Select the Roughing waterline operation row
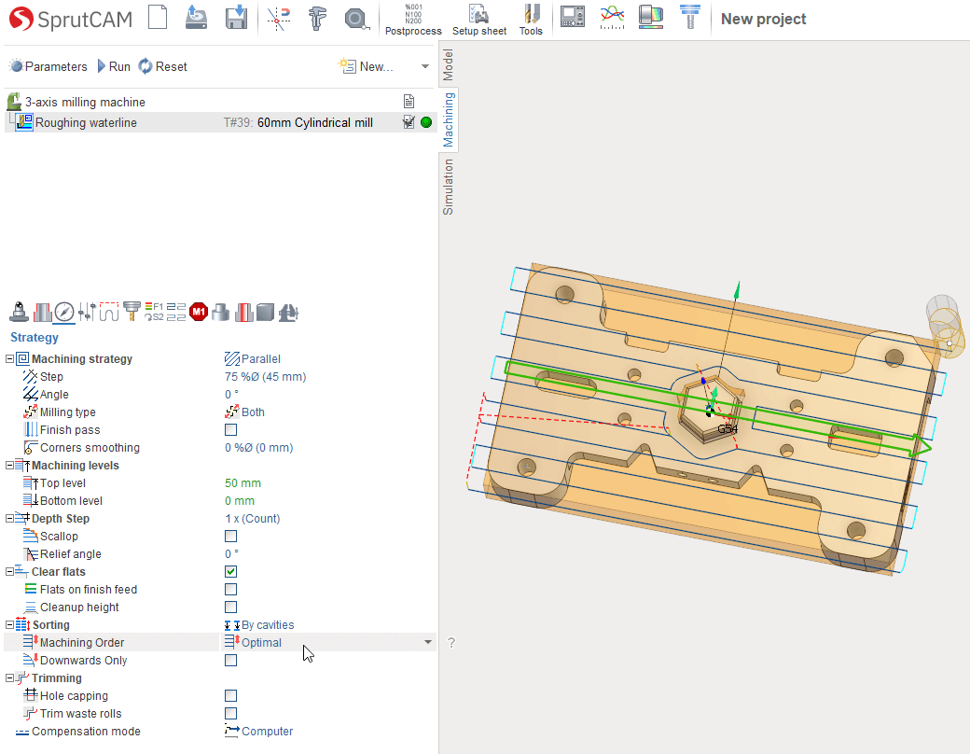Viewport: 970px width, 754px height. tap(220, 122)
